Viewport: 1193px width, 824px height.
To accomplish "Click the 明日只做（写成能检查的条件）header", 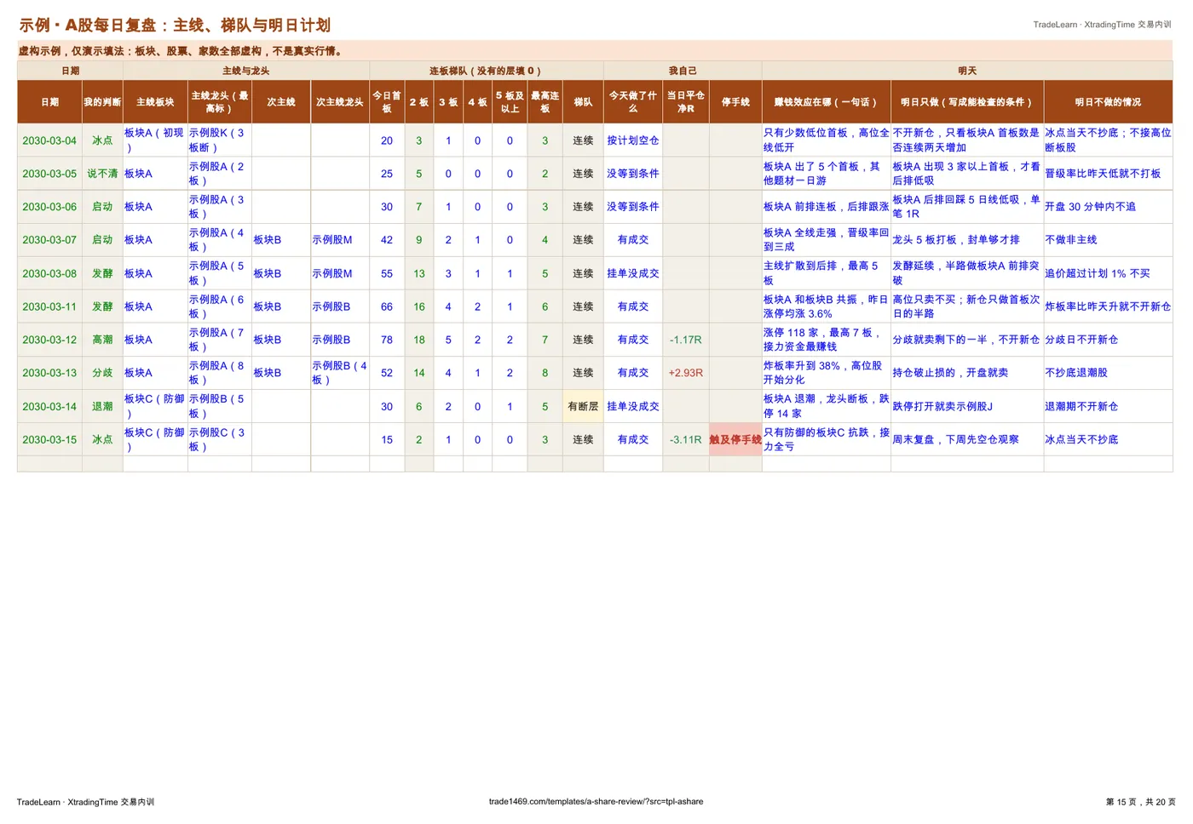I will [967, 102].
